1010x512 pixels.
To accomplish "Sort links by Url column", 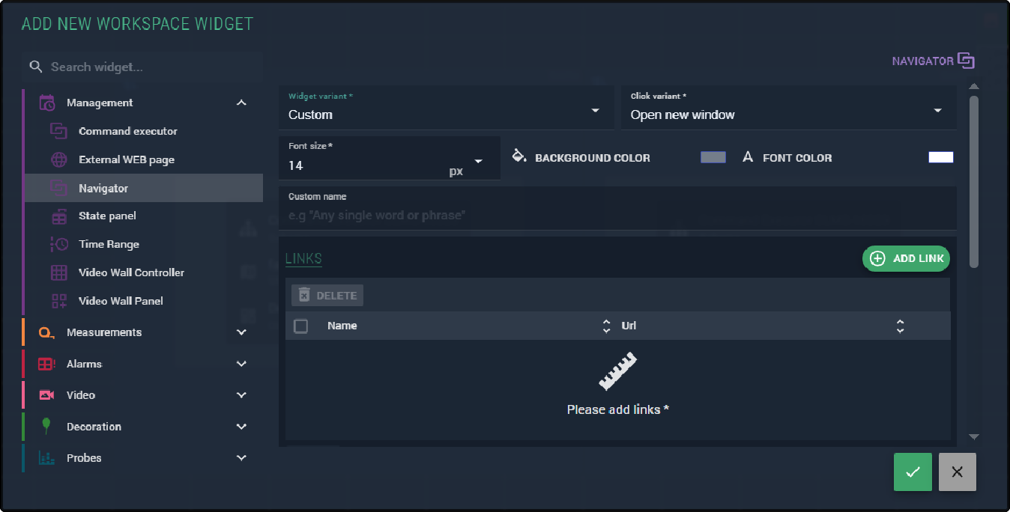I will pos(900,326).
